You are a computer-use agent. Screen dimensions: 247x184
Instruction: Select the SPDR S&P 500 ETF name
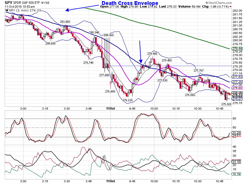[x=27, y=3]
